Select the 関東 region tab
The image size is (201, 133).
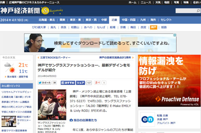62,20
